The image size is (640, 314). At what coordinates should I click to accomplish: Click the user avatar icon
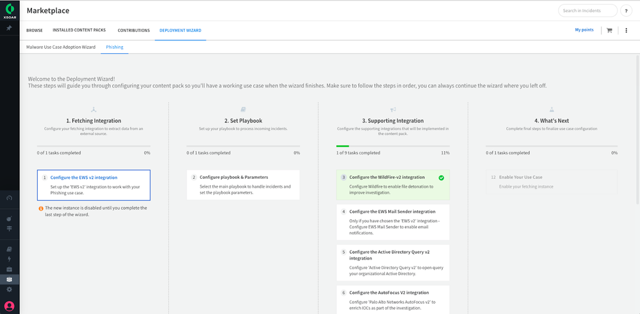point(10,306)
